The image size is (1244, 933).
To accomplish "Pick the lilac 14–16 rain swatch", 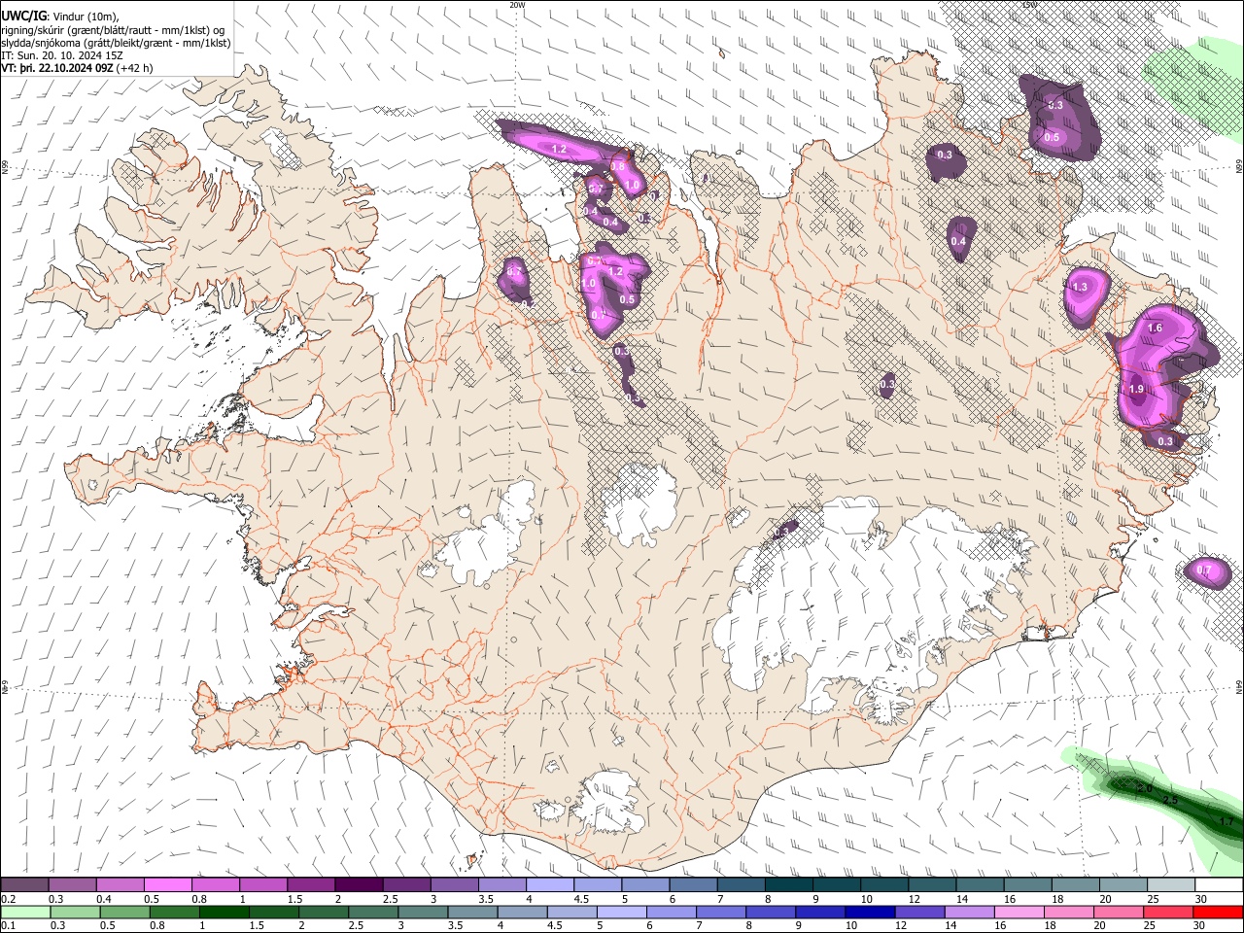I will pos(969,912).
